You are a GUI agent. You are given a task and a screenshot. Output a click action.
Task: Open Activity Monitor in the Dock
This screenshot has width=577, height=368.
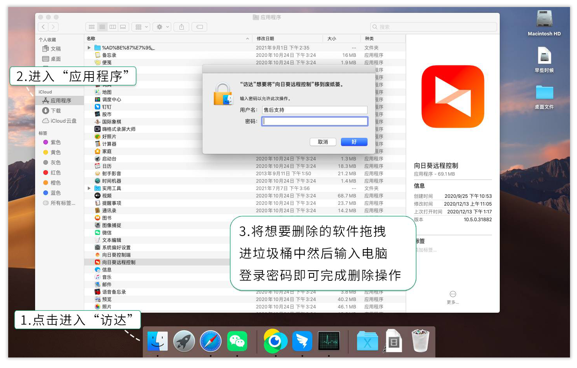point(329,341)
